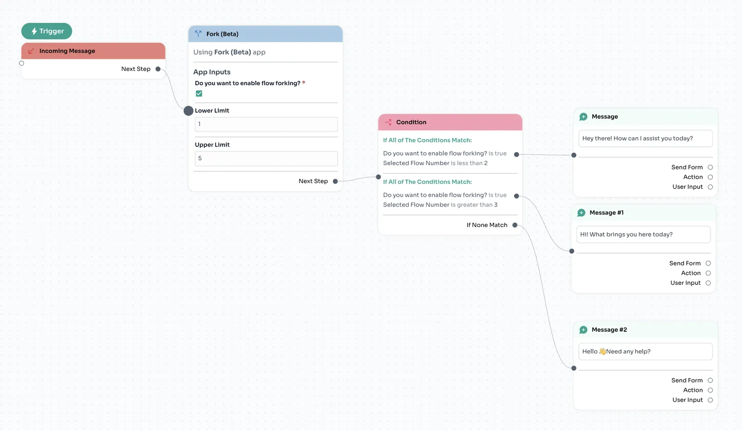Select User Input connector on Message #2
Viewport: 742px width, 430px height.
point(710,400)
